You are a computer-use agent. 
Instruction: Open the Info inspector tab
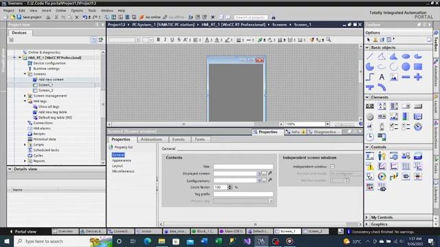pyautogui.click(x=296, y=132)
